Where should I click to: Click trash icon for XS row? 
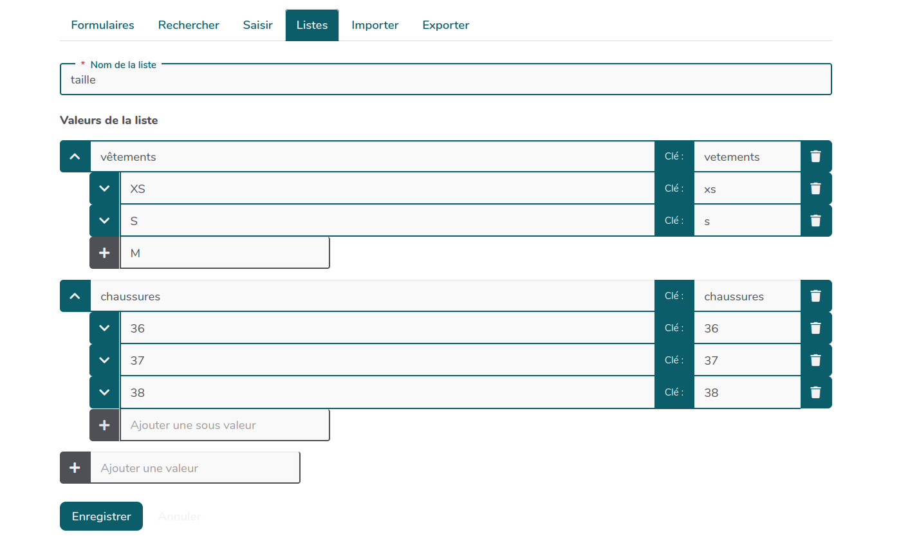coord(815,188)
